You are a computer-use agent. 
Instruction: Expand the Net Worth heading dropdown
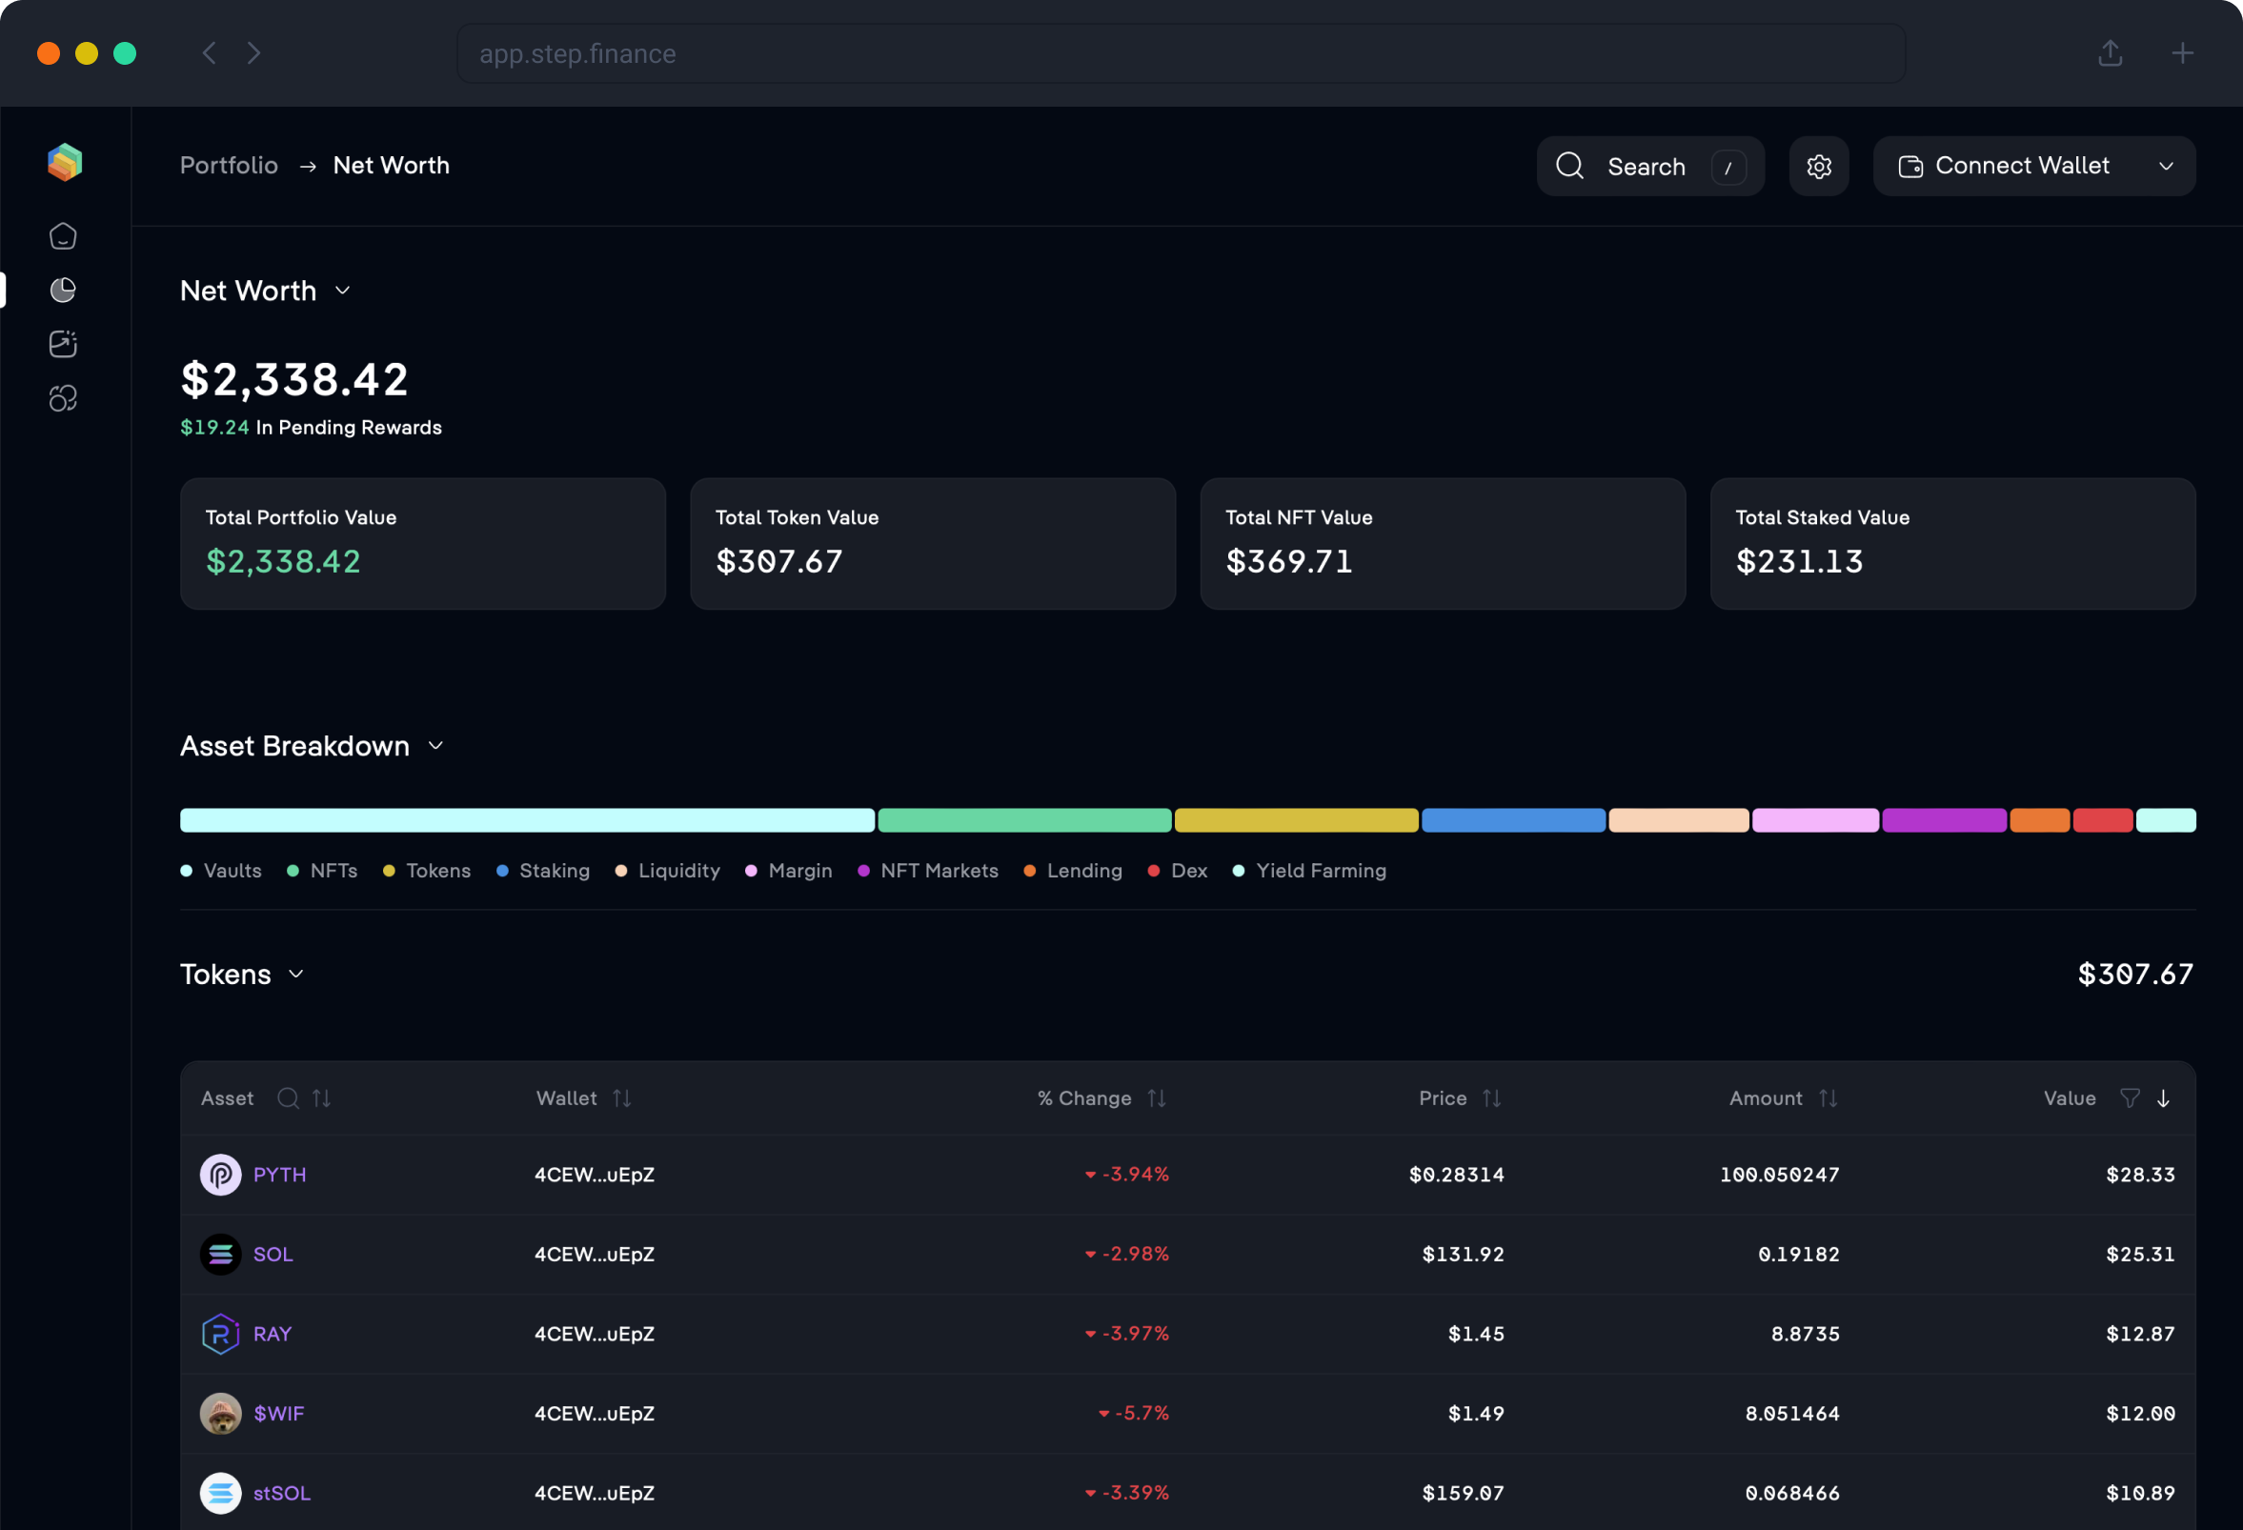coord(343,291)
